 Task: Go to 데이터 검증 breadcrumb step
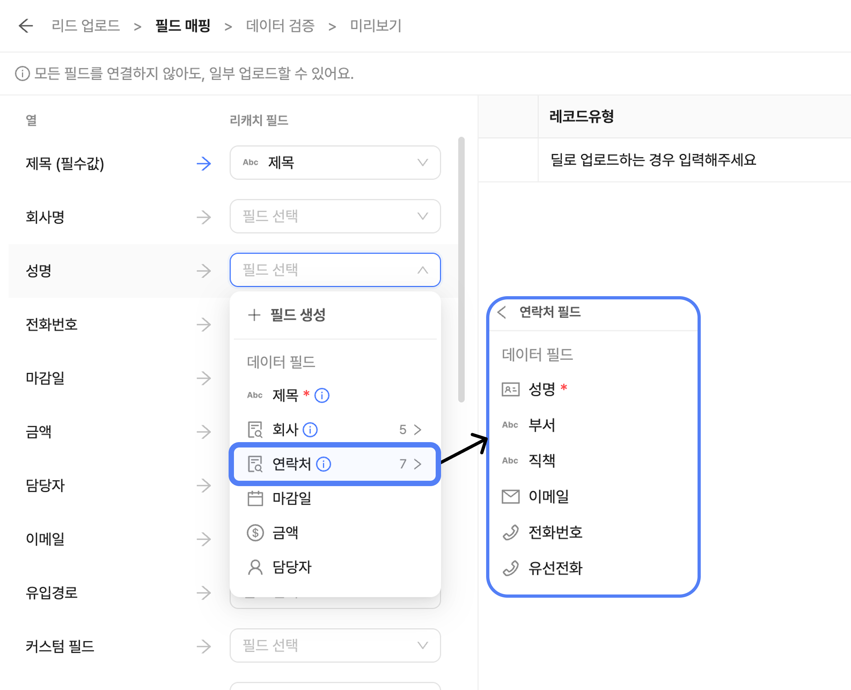280,26
